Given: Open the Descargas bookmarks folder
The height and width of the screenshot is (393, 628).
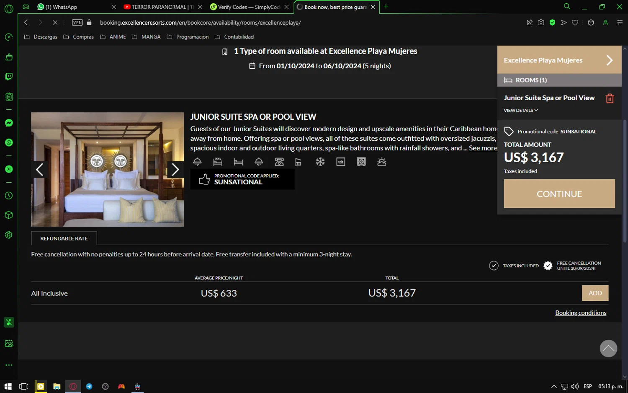Looking at the screenshot, I should [41, 37].
